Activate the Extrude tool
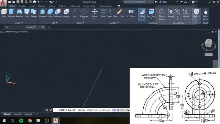The height and width of the screenshot is (124, 220). click(11, 13)
